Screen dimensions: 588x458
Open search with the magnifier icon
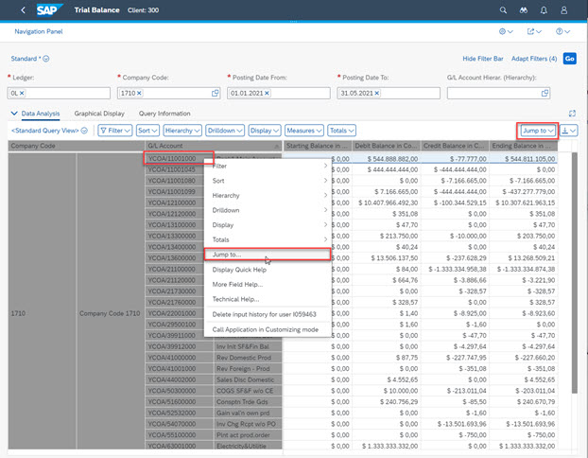click(x=503, y=10)
